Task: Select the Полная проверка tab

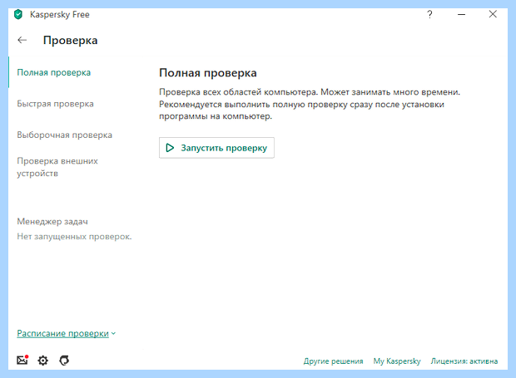Action: (53, 72)
